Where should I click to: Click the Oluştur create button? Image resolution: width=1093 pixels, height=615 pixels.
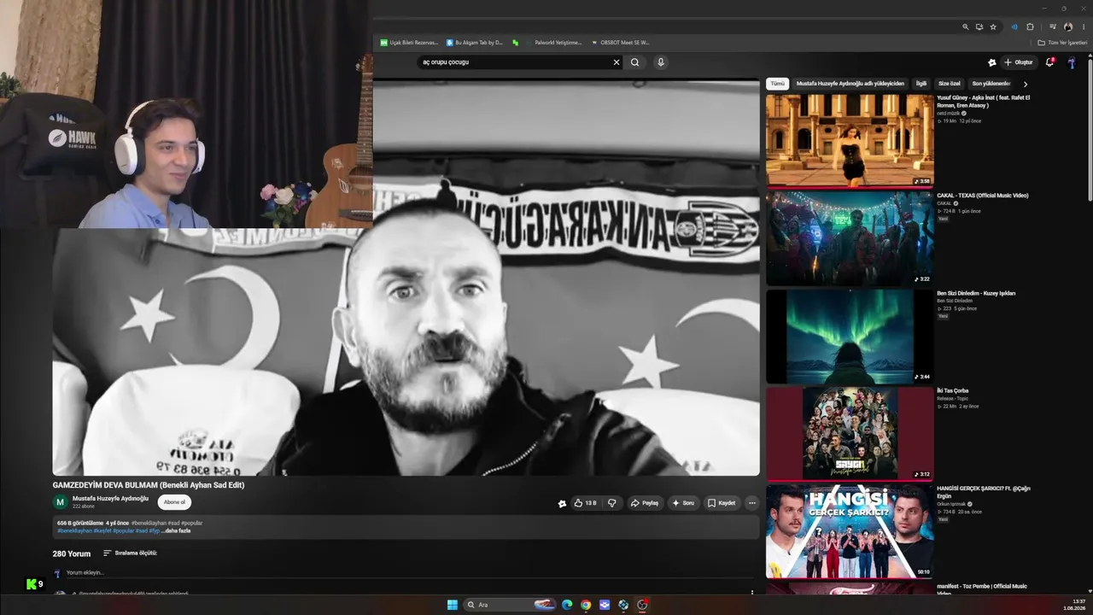click(1018, 62)
